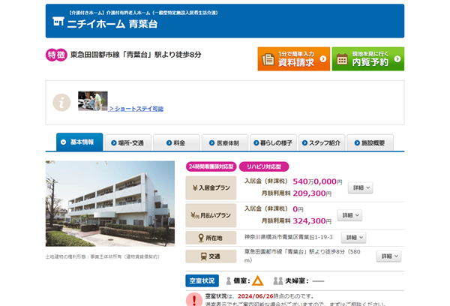Open the 内覧予約 reservation button

[x=368, y=58]
